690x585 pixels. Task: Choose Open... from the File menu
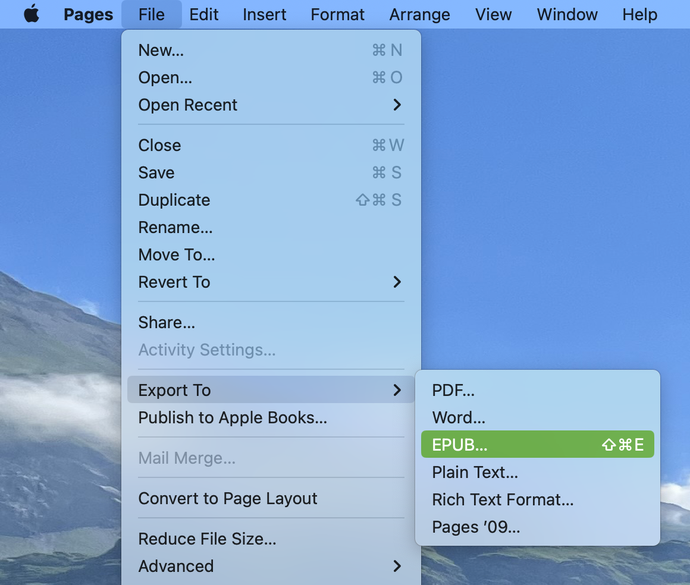click(271, 77)
